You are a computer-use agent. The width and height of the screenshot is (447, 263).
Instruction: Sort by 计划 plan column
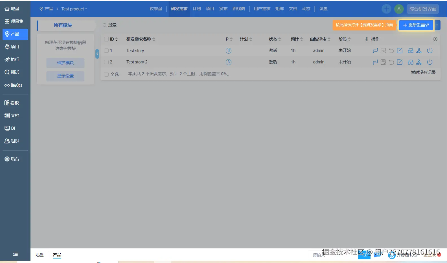pyautogui.click(x=246, y=39)
